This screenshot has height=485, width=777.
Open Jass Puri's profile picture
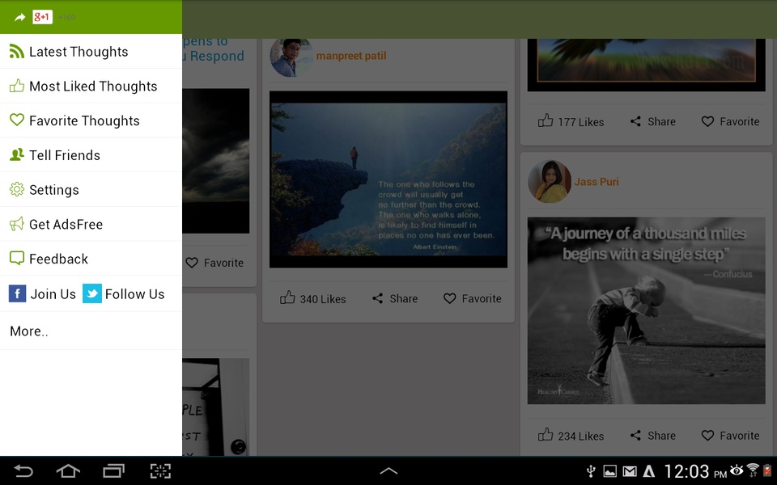click(x=550, y=182)
